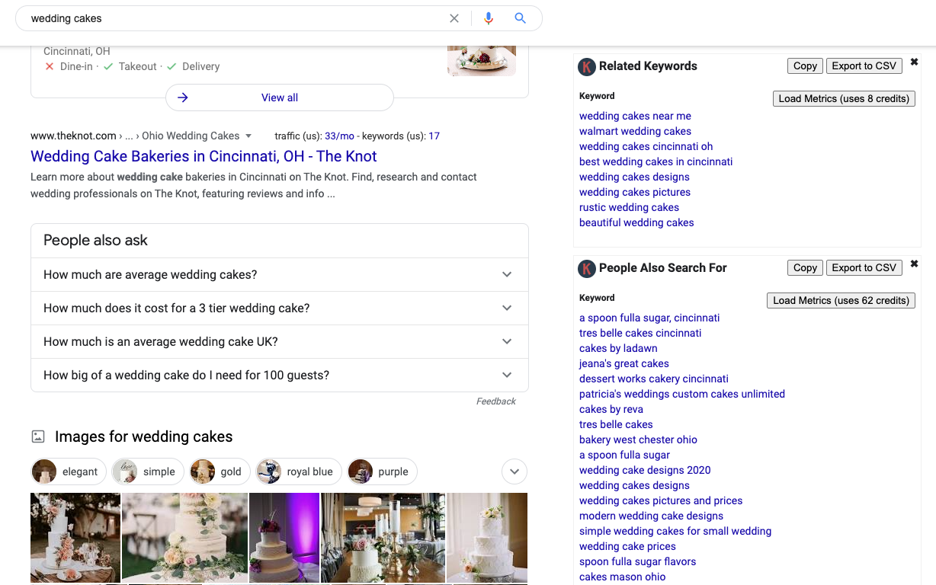Export Related Keywords to CSV
The image size is (936, 585).
tap(864, 66)
